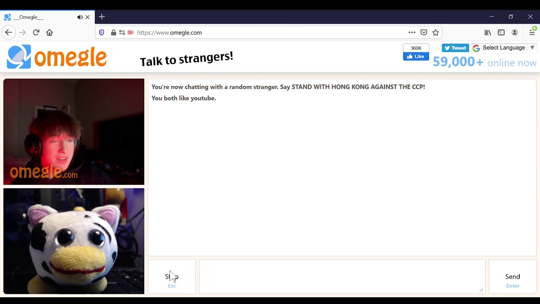Image resolution: width=540 pixels, height=304 pixels.
Task: Click the 'You're now chatting' status line
Action: 288,87
